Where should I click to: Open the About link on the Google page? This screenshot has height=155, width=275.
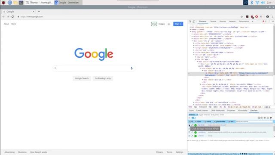click(x=6, y=24)
